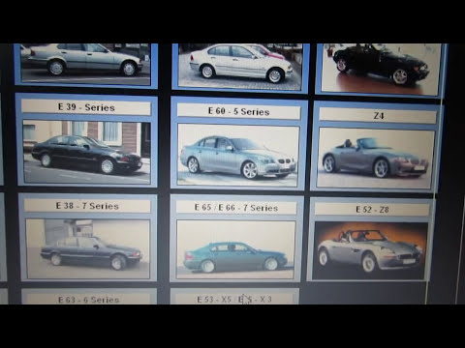Open the teal E 65 sedan thumbnail
This screenshot has width=465, height=348.
click(236, 249)
